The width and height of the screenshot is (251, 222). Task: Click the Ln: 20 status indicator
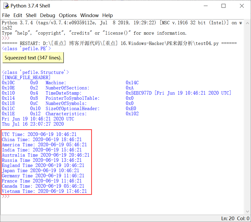pos(228,218)
